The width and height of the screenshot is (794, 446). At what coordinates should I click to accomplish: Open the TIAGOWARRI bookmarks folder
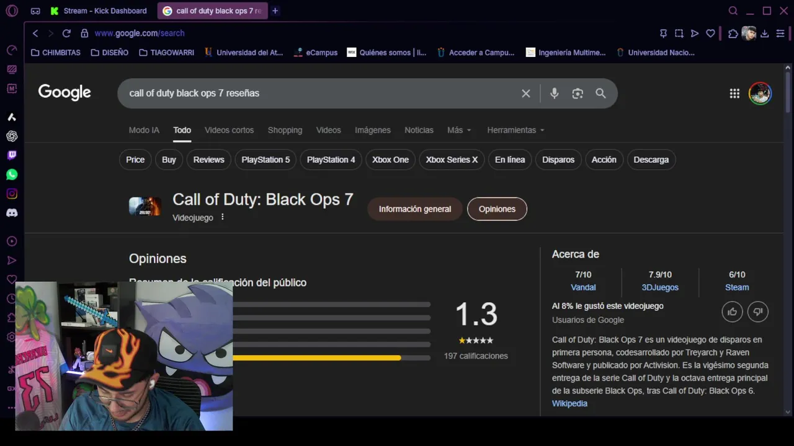click(167, 53)
